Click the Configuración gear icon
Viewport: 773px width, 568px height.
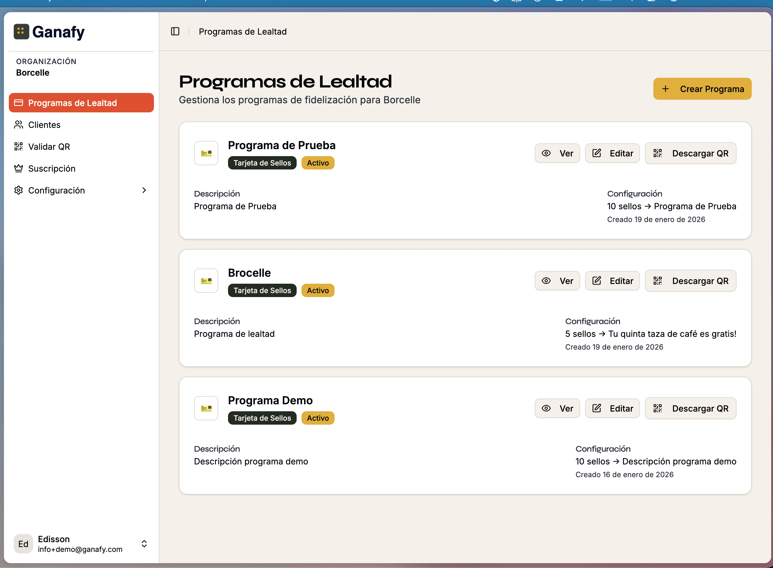19,190
